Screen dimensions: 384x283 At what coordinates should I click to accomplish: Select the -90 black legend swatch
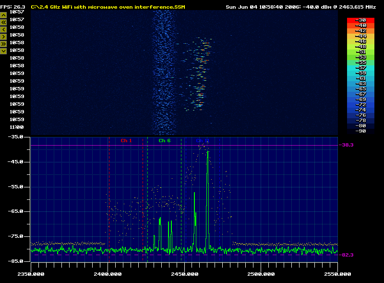(x=360, y=131)
